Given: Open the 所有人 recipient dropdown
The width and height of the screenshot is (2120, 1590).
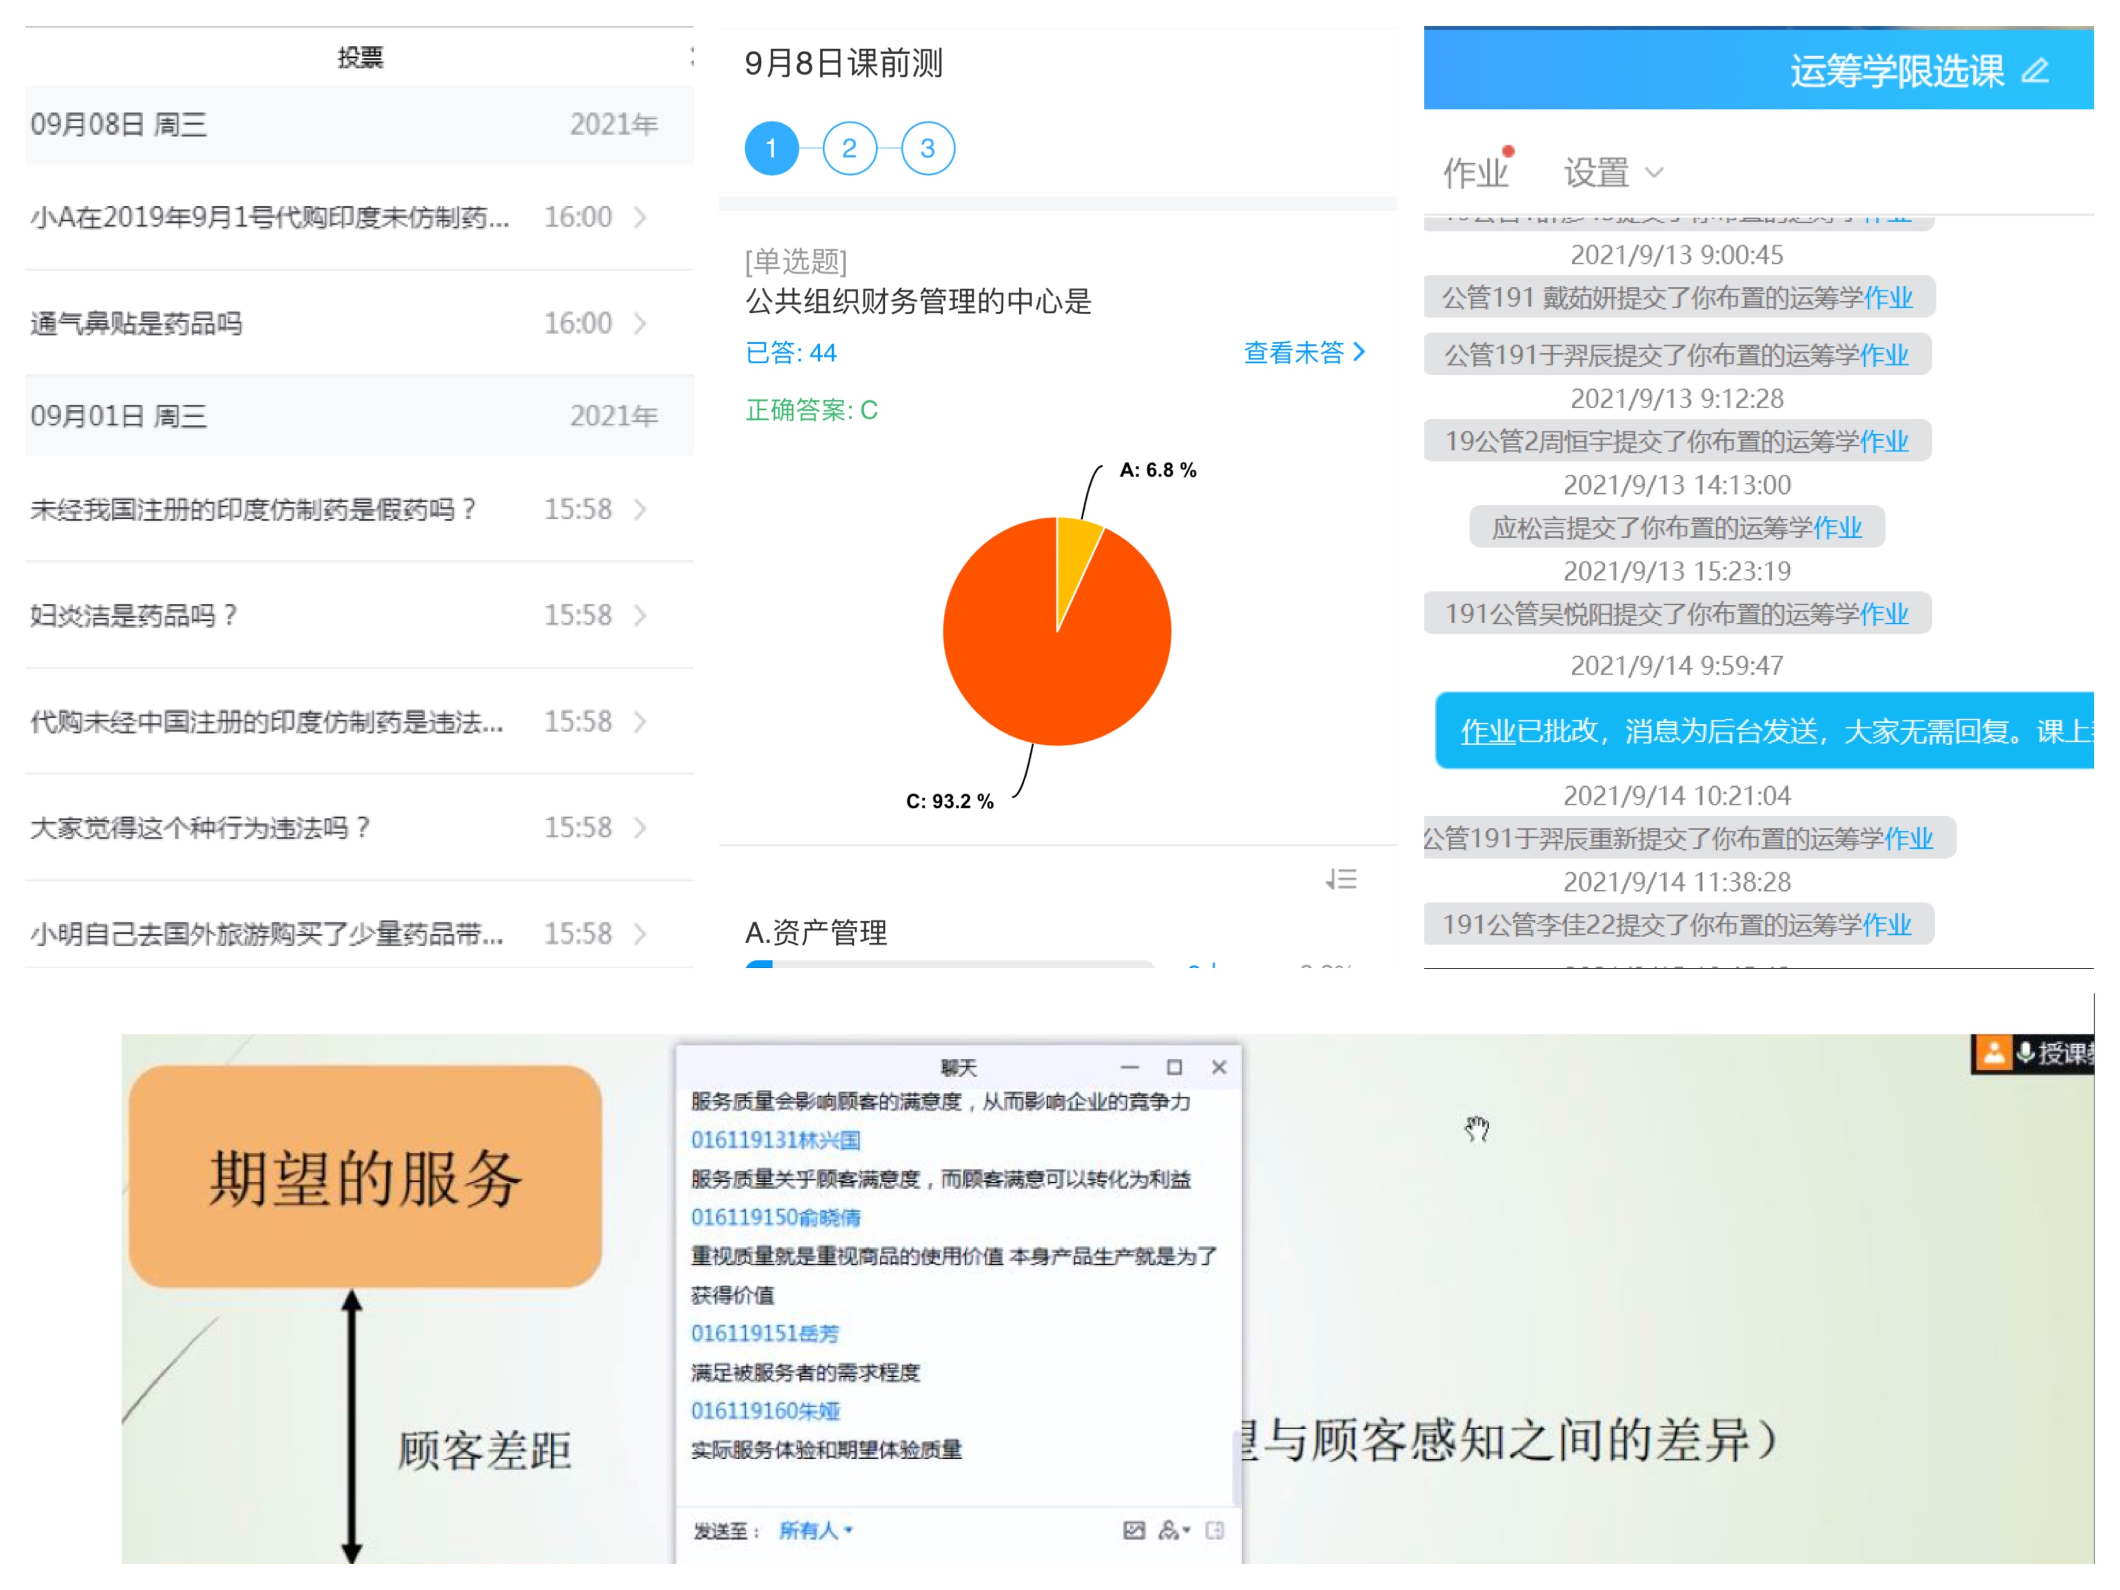Looking at the screenshot, I should pos(814,1531).
